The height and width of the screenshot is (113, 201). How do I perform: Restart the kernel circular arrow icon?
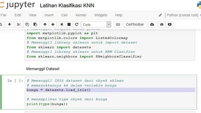77,24
